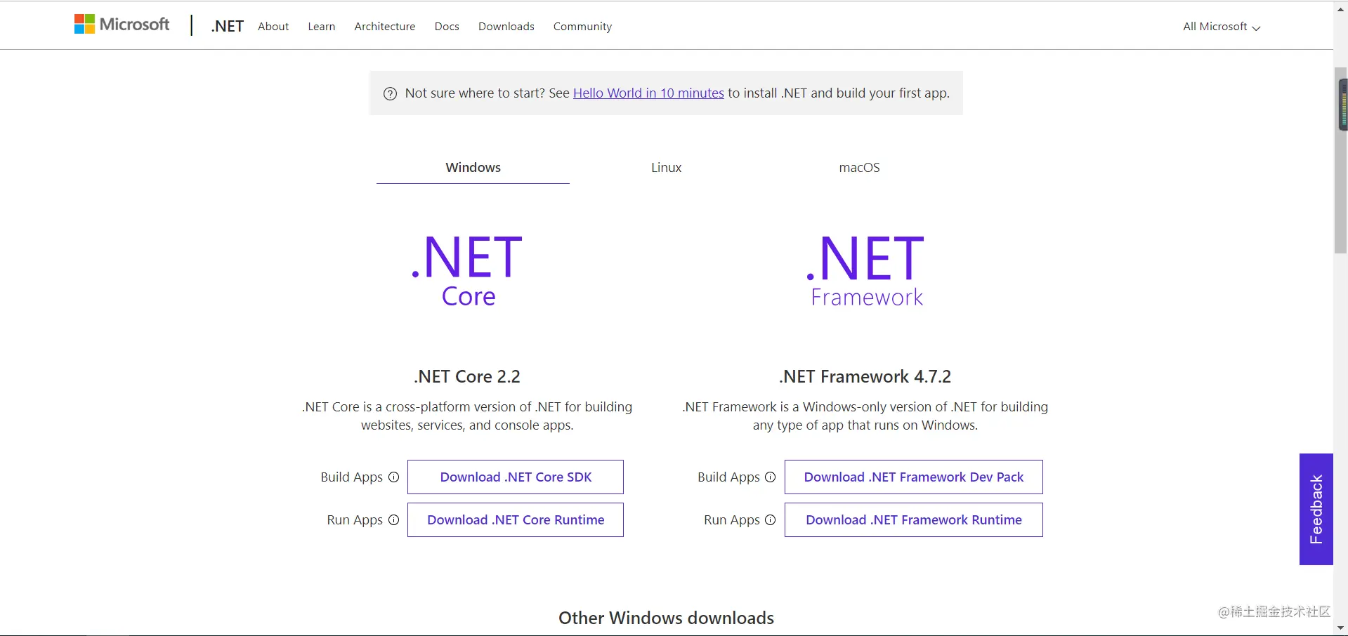Open the Hello World in 10 minutes link

click(648, 93)
